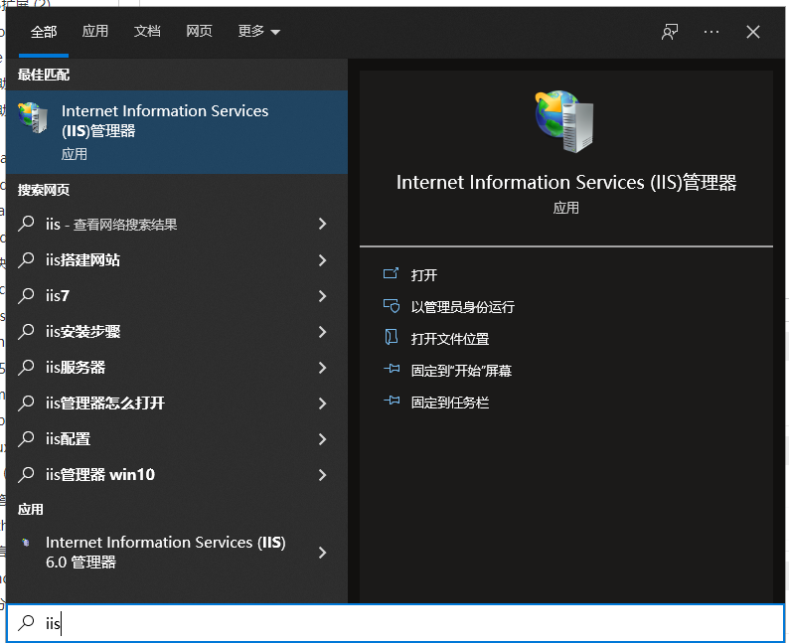Select web suggestion iis服务器
Screen dimensions: 789x643
177,368
